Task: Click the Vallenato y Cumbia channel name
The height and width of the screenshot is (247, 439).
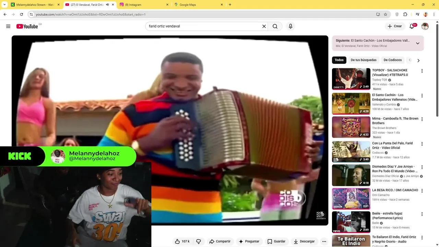Action: [x=384, y=105]
